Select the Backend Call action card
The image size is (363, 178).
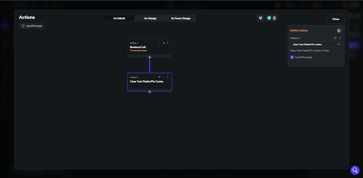(150, 48)
